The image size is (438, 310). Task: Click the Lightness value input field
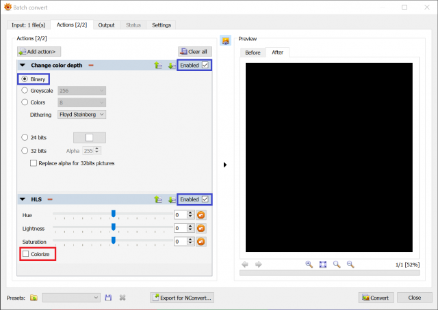tap(181, 228)
